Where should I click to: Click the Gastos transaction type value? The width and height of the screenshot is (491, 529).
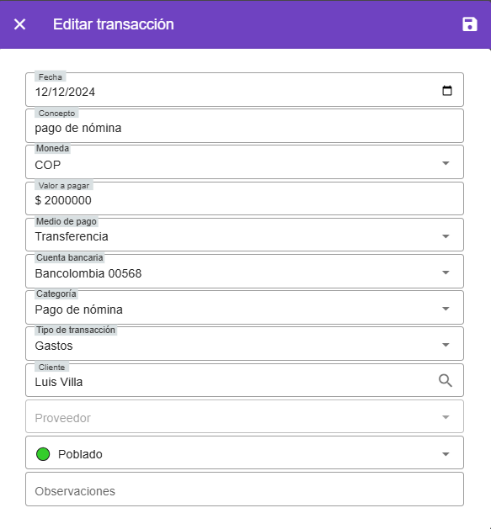54,346
